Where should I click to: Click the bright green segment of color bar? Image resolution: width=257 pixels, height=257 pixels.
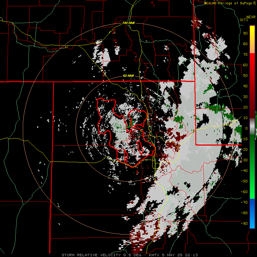point(252,167)
